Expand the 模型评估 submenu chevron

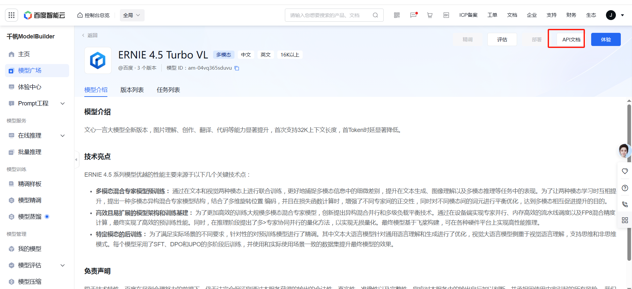coord(63,265)
